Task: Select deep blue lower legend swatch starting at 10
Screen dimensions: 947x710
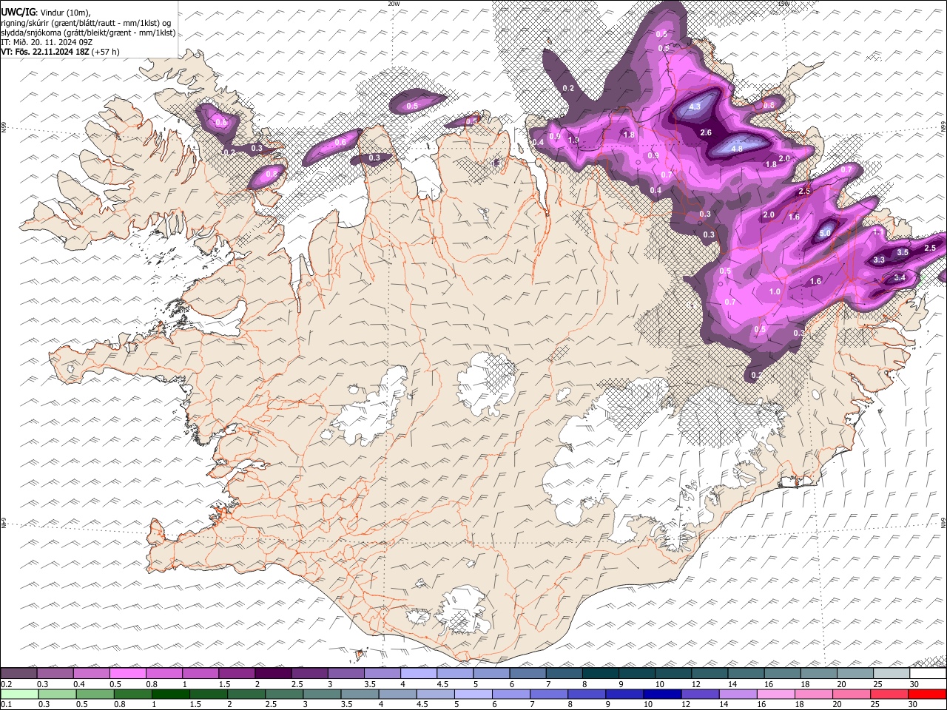Action: coord(661,694)
